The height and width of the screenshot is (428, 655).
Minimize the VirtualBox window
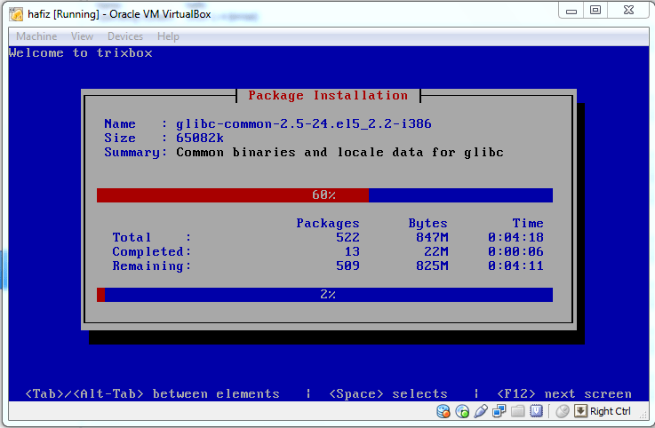[572, 10]
